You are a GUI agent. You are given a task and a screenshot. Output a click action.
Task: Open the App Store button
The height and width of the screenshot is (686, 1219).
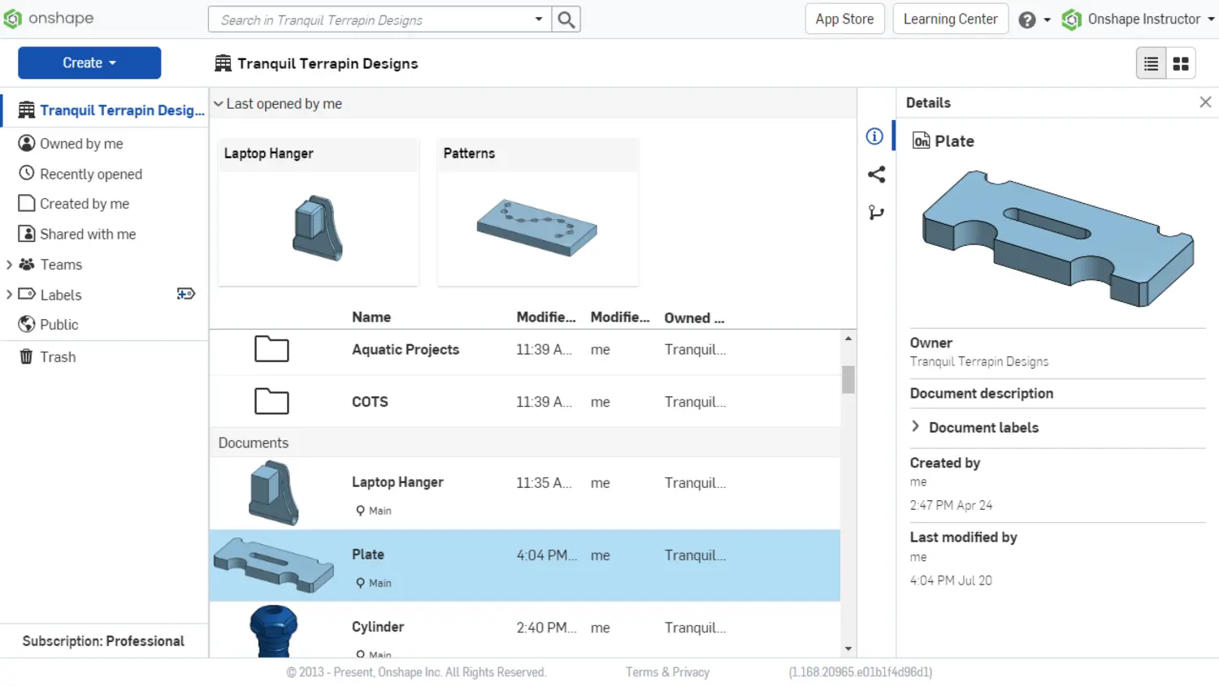pyautogui.click(x=844, y=19)
